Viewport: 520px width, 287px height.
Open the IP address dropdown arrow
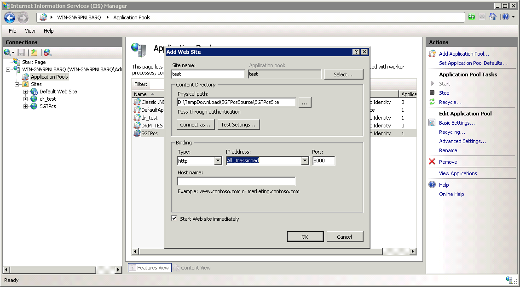click(305, 161)
